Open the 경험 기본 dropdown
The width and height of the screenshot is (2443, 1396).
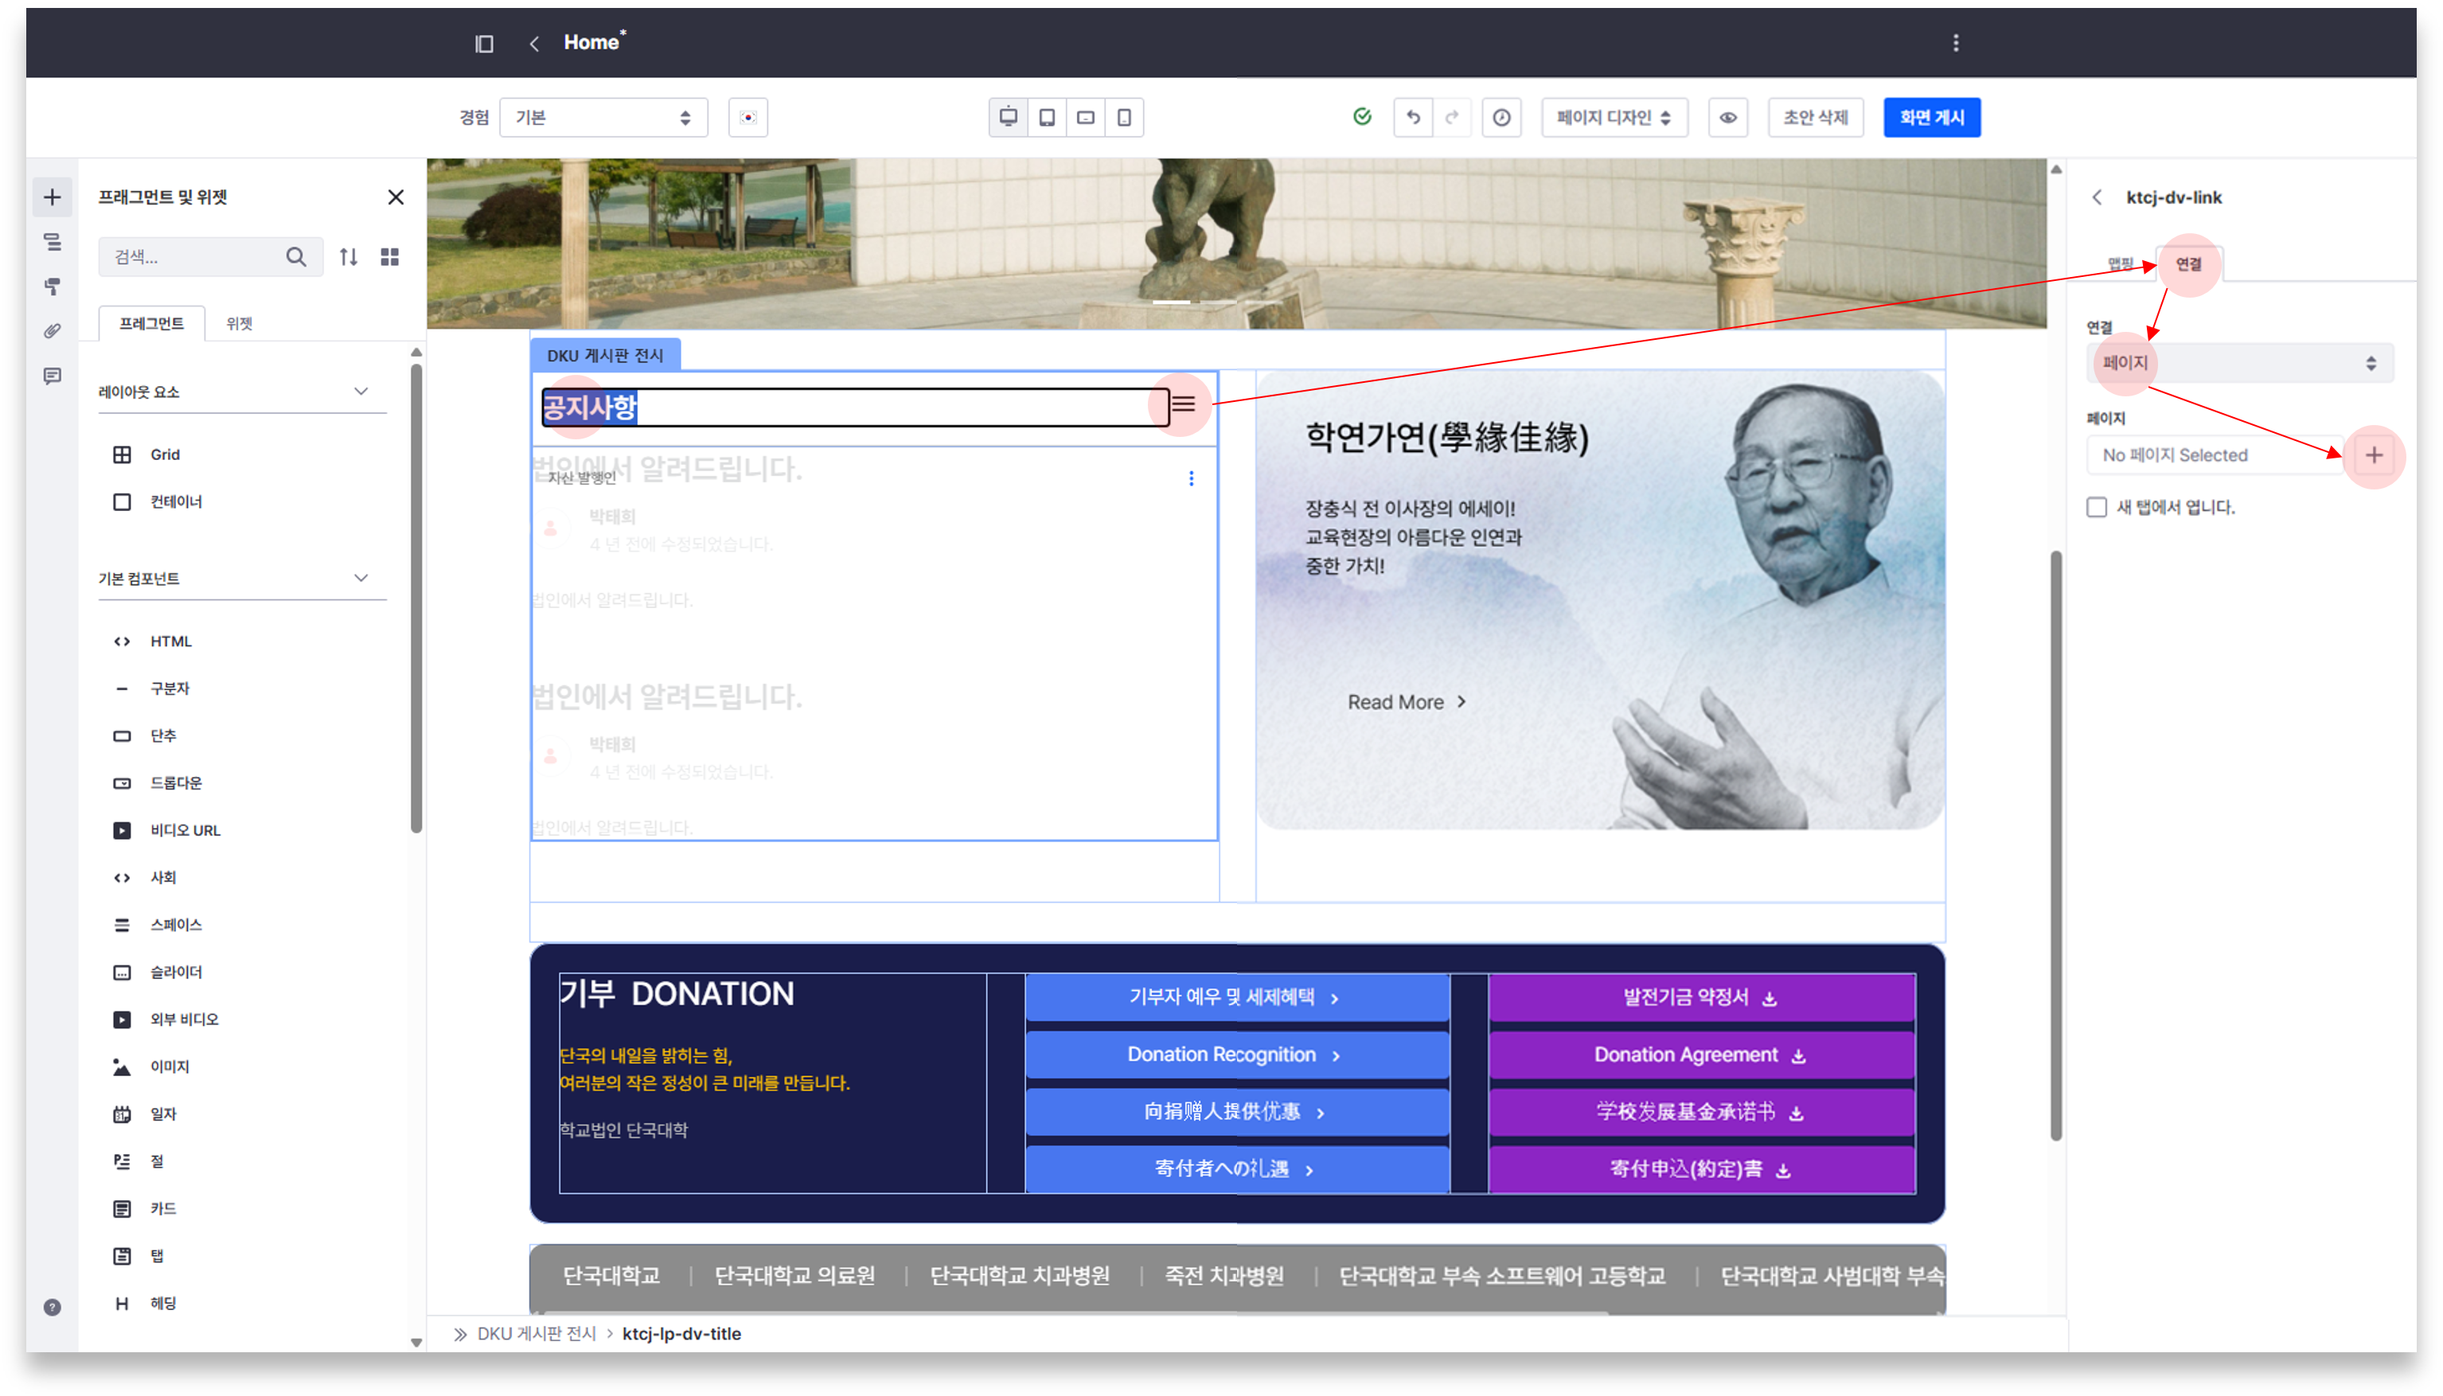[603, 117]
